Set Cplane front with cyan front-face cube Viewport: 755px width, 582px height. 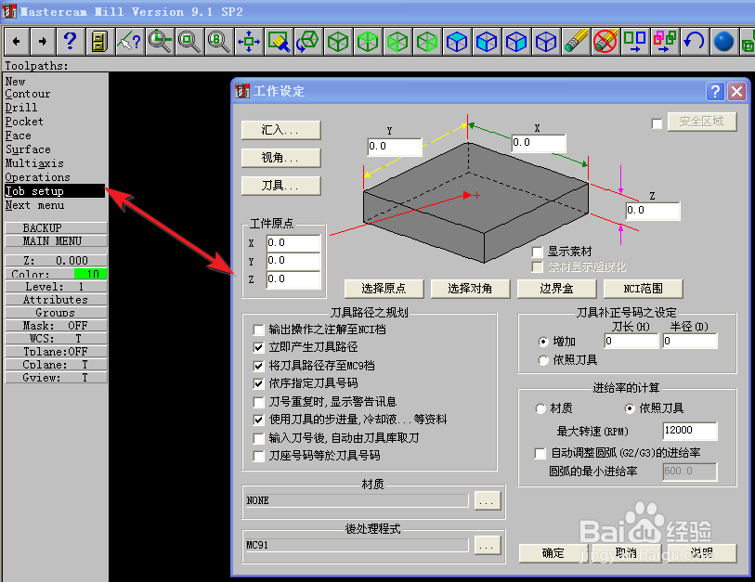(487, 42)
